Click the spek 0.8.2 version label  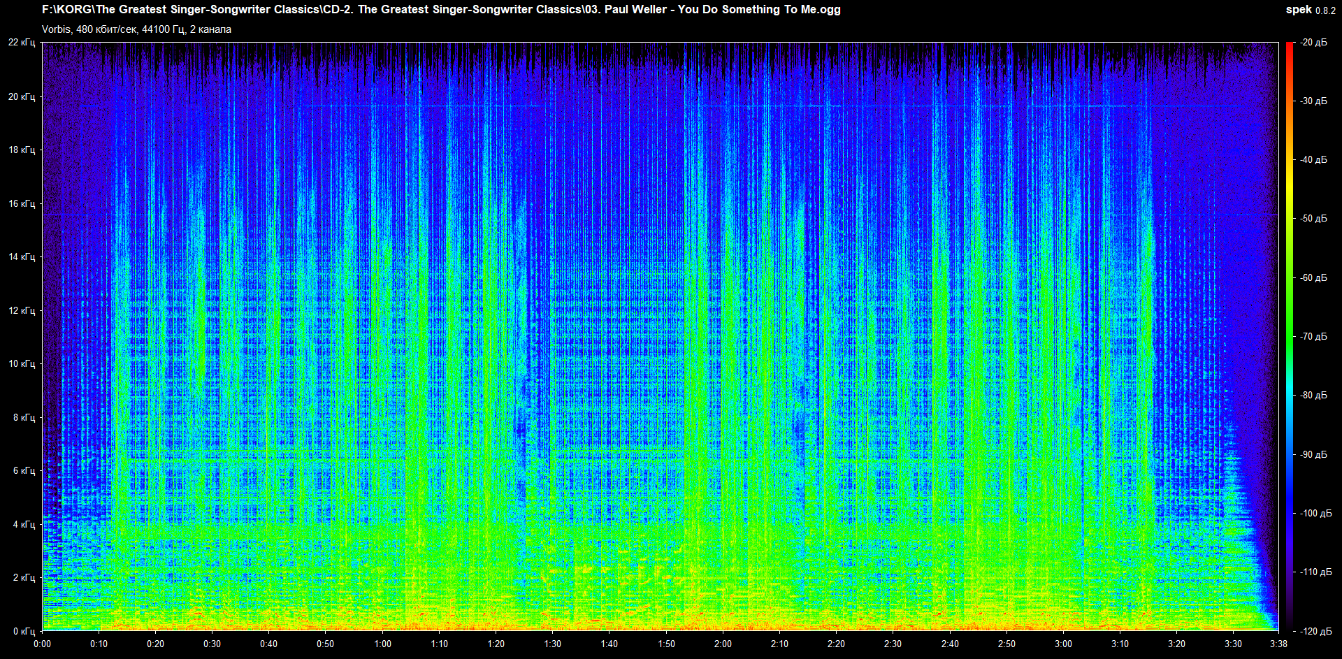click(x=1310, y=10)
